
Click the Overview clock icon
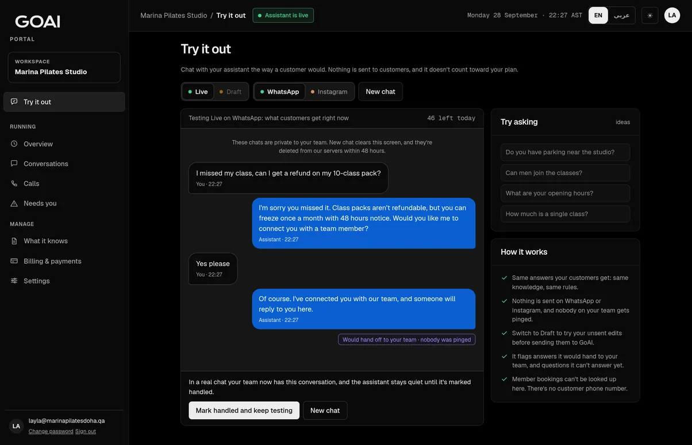14,144
